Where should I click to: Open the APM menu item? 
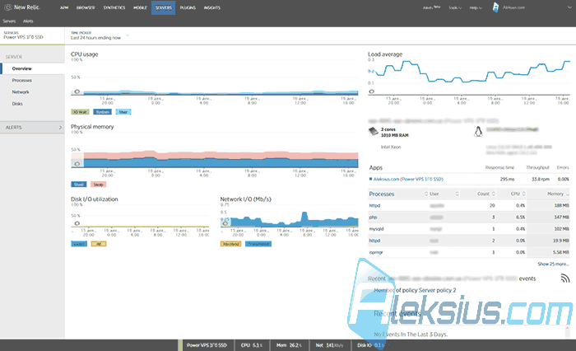pyautogui.click(x=64, y=7)
